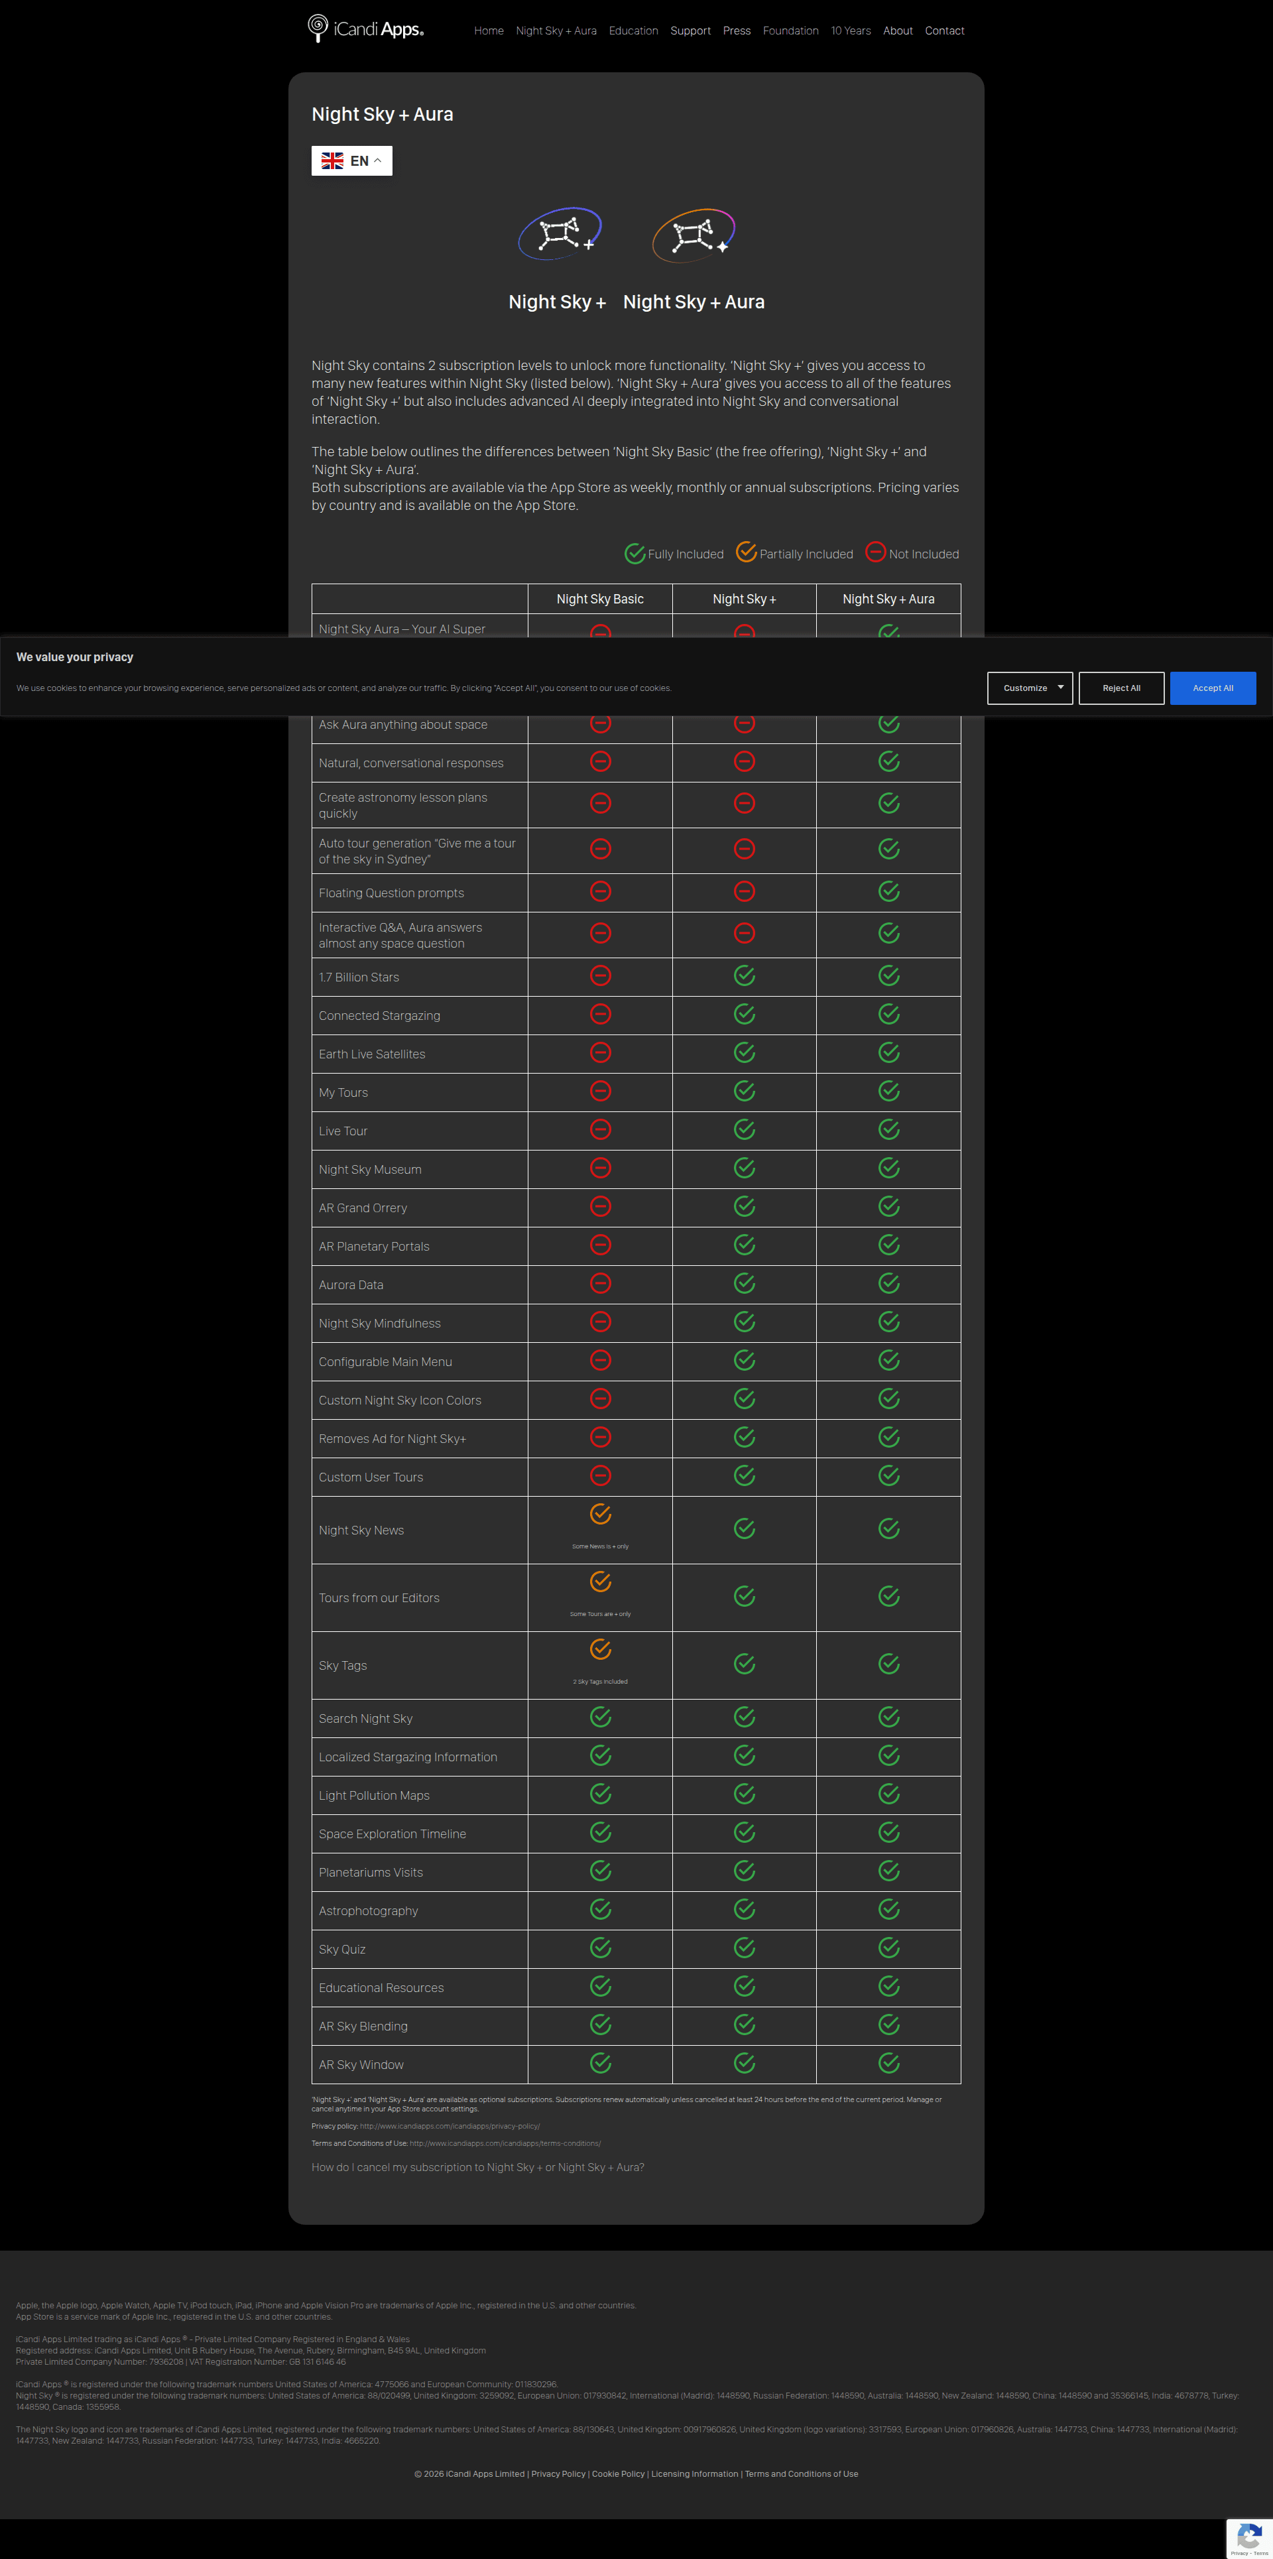Click Night Sky Basic column header
Viewport: 1273px width, 2559px height.
pyautogui.click(x=600, y=599)
